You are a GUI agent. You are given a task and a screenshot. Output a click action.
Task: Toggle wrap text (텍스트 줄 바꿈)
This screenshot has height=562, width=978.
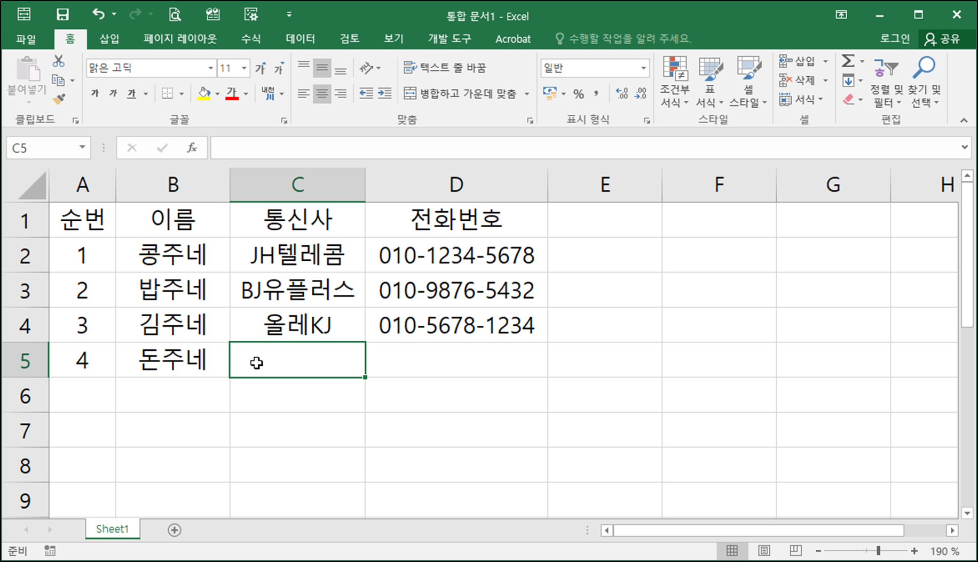coord(445,68)
